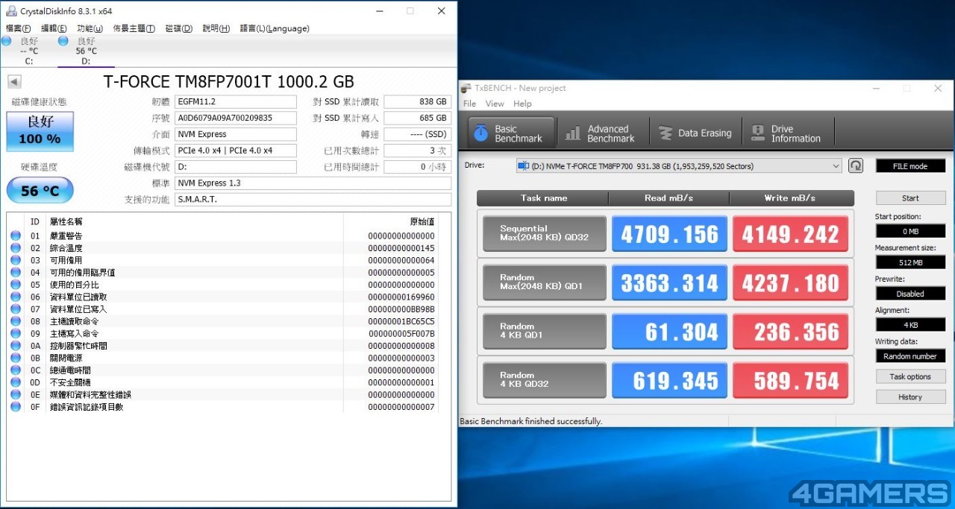Click the blue status orb for attribute 08
Image resolution: width=955 pixels, height=509 pixels.
tap(16, 321)
